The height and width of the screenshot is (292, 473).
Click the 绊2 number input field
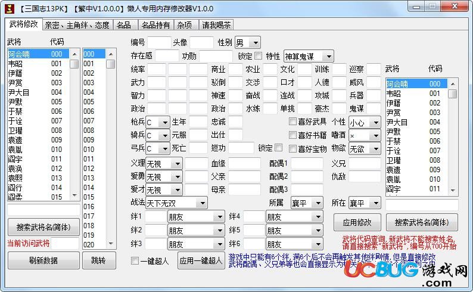155,231
